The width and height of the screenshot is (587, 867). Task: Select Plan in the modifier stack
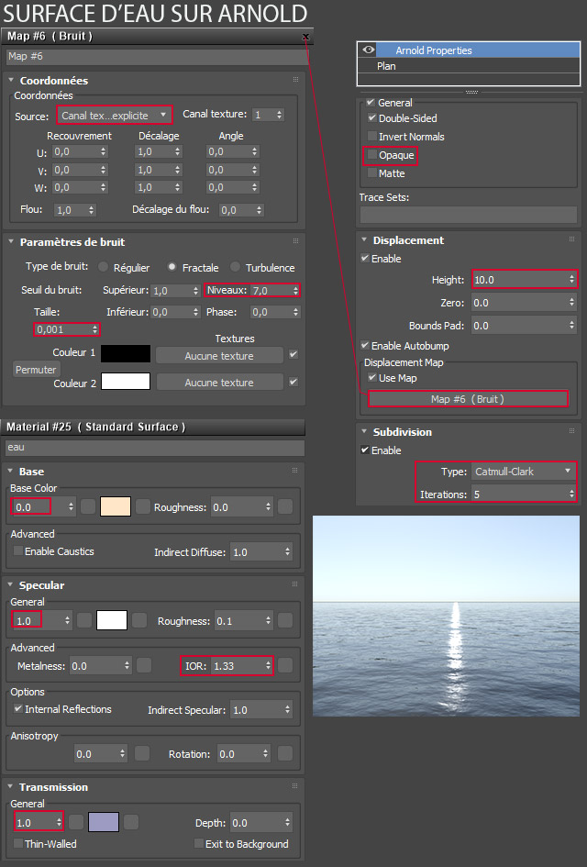[x=386, y=66]
